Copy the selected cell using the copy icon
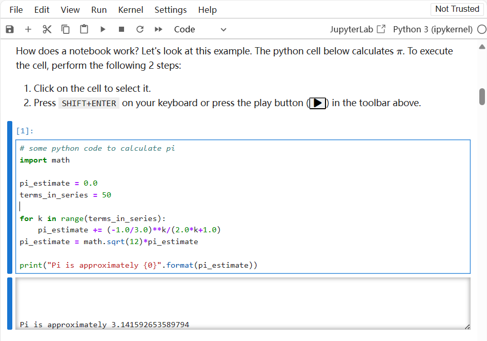487x341 pixels. [65, 29]
